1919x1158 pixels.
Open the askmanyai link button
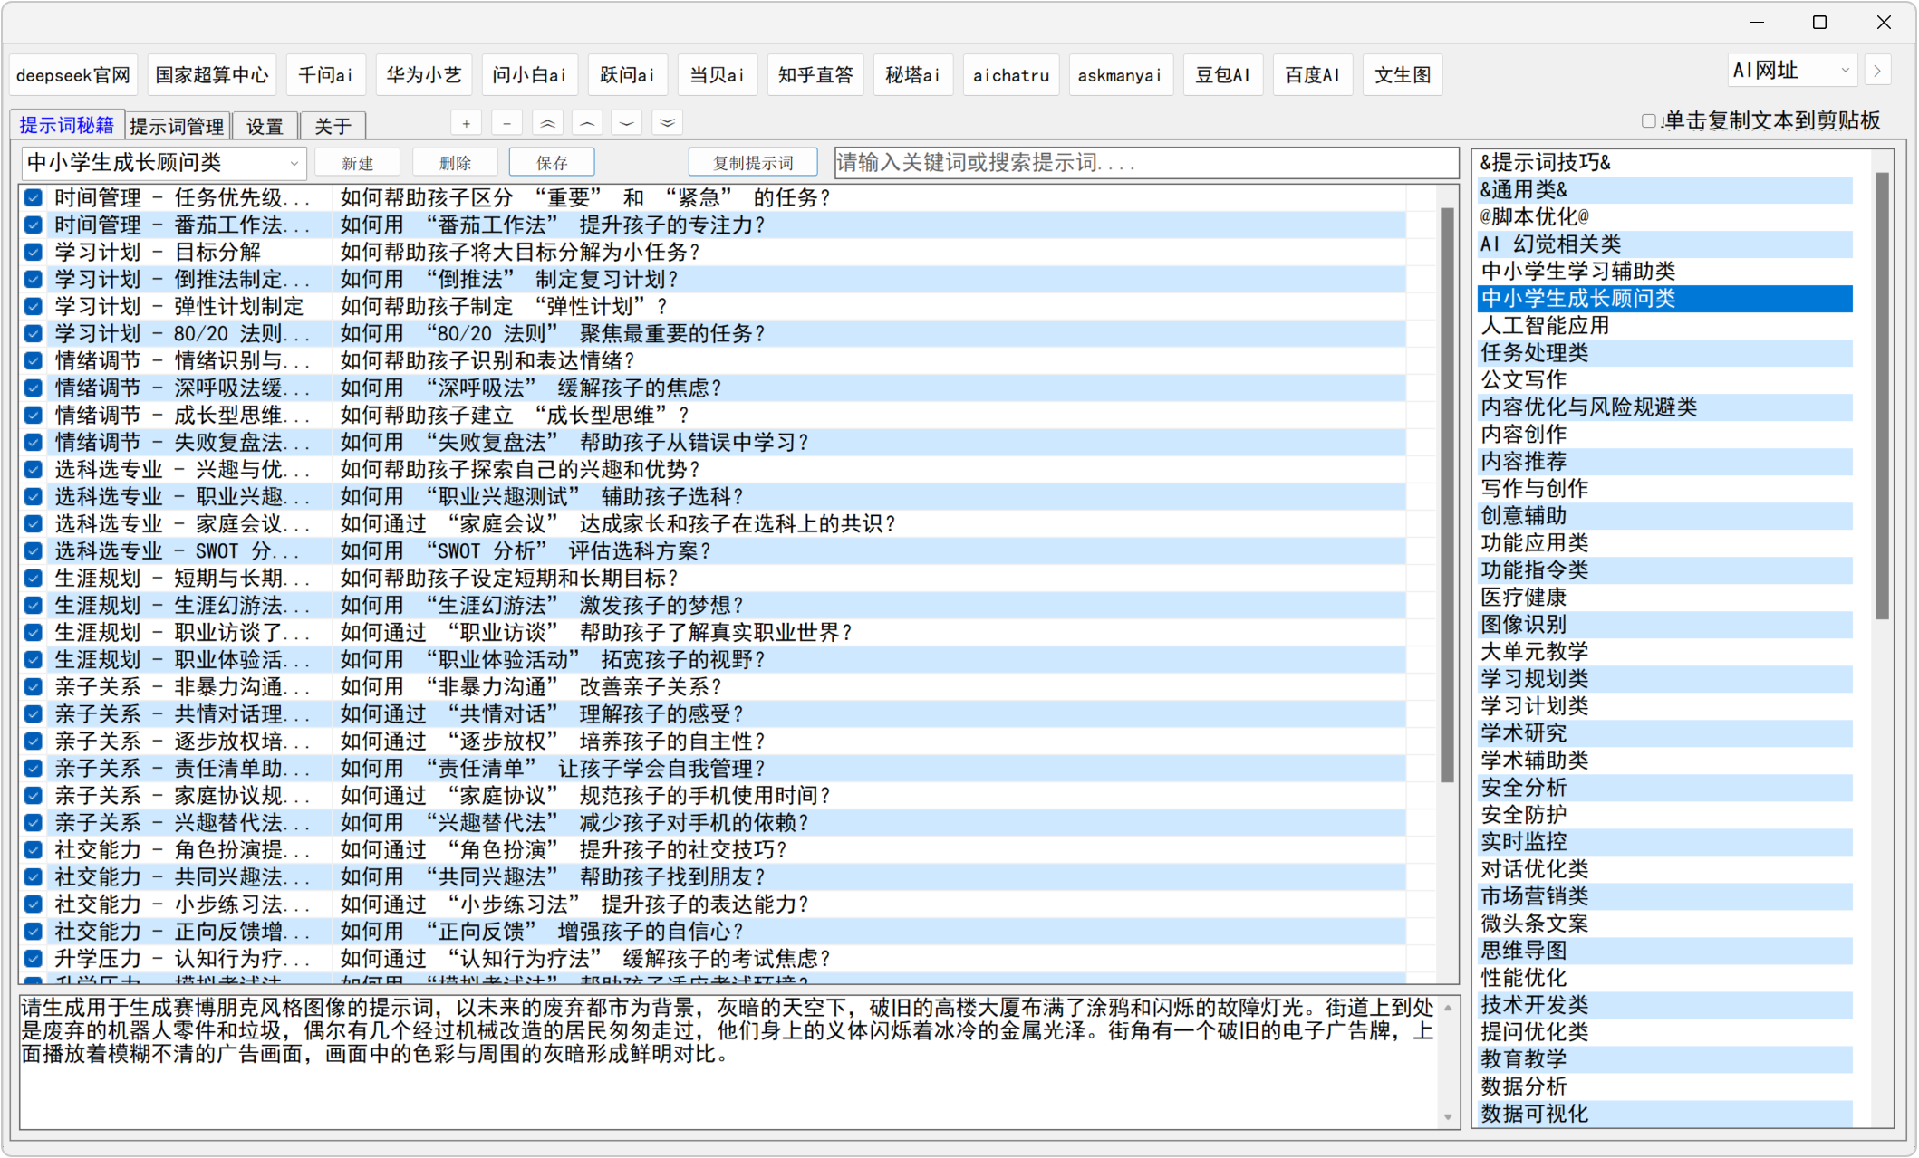coord(1120,75)
